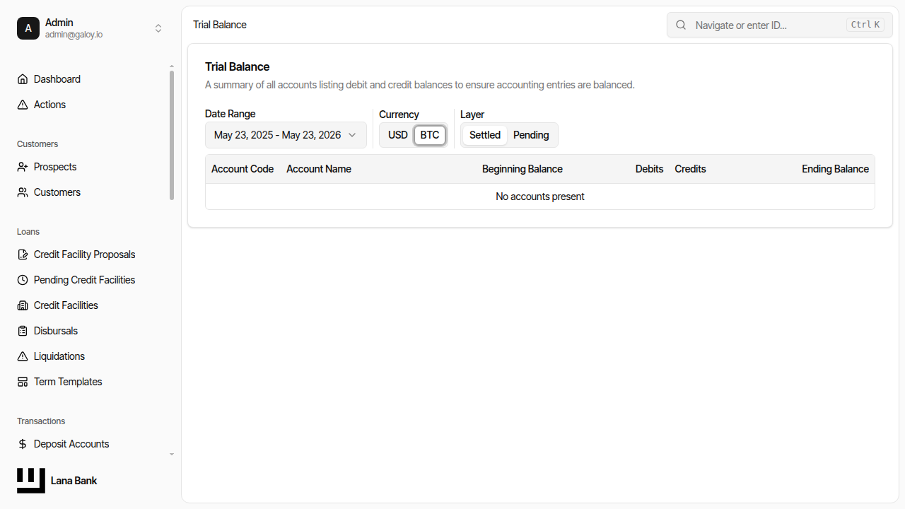Click the Admin avatar letter A
The image size is (905, 509).
tap(28, 28)
